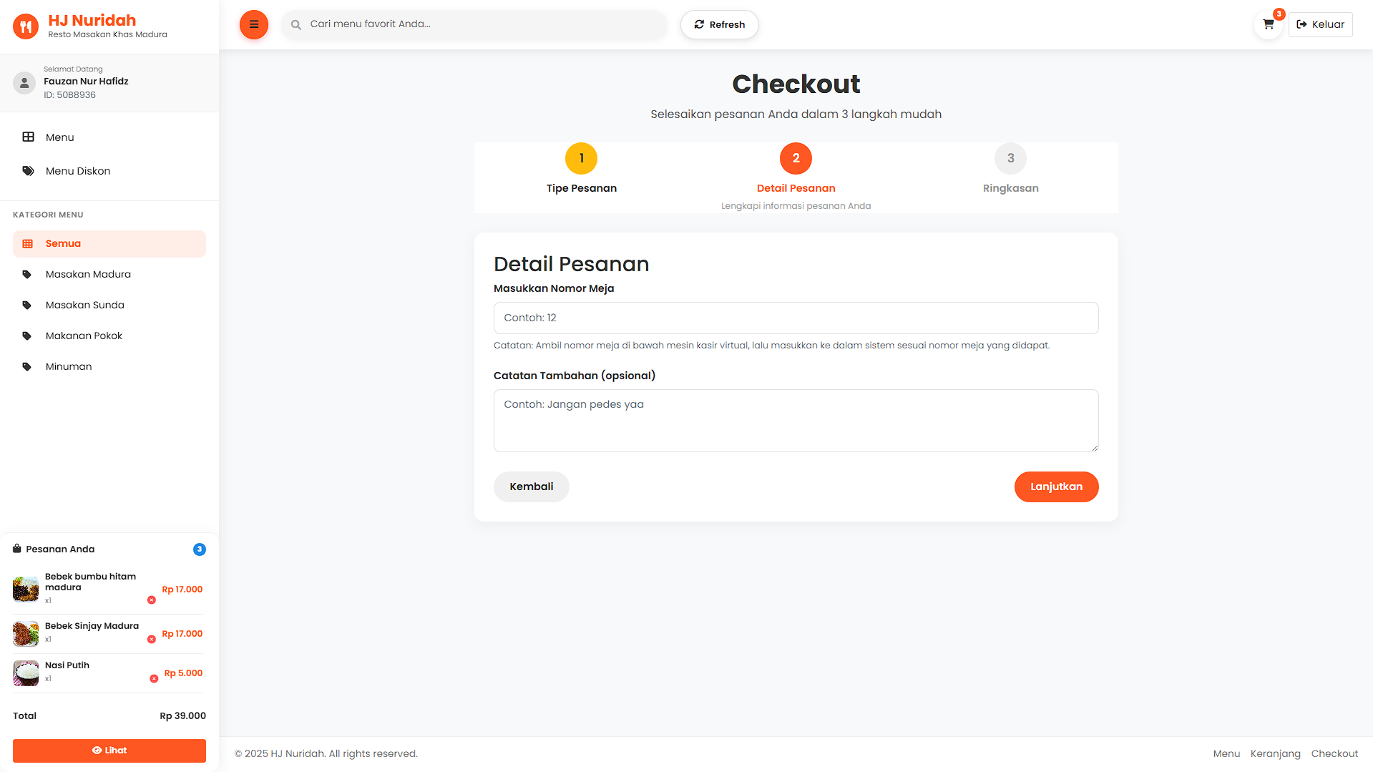
Task: Click the orange hamburger menu icon
Action: (x=253, y=24)
